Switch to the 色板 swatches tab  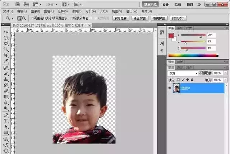pyautogui.click(x=180, y=28)
